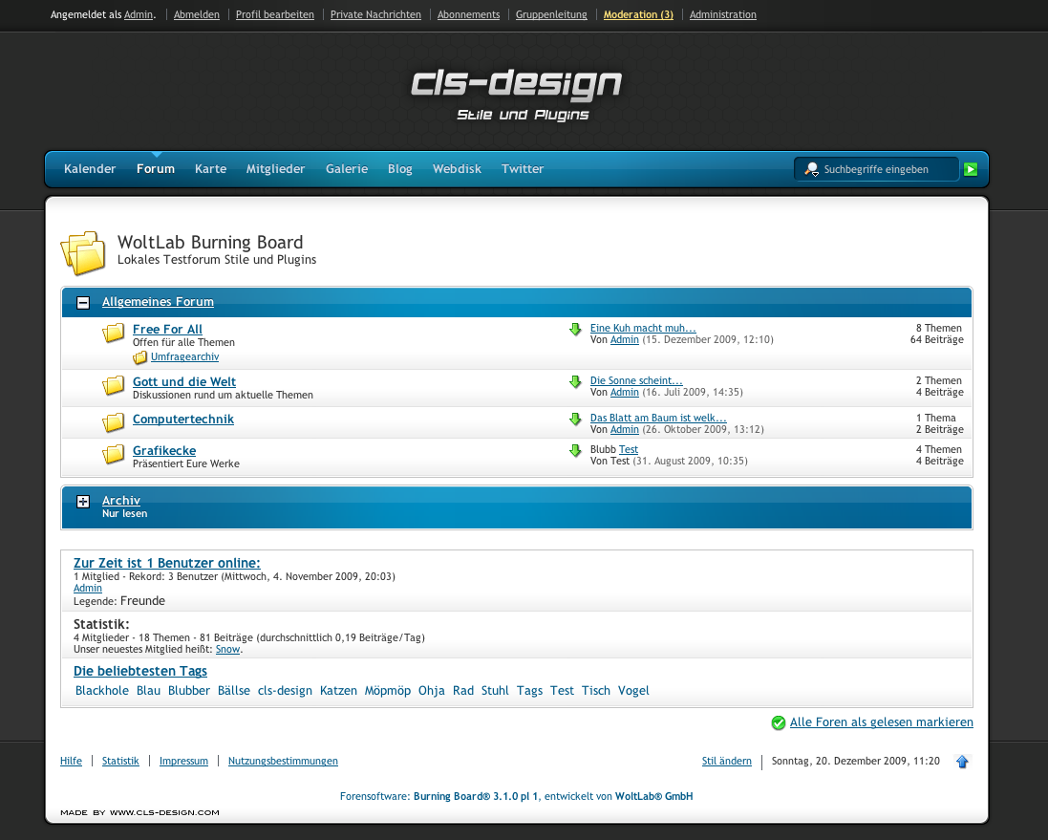Click the Free For All folder icon

tap(114, 333)
